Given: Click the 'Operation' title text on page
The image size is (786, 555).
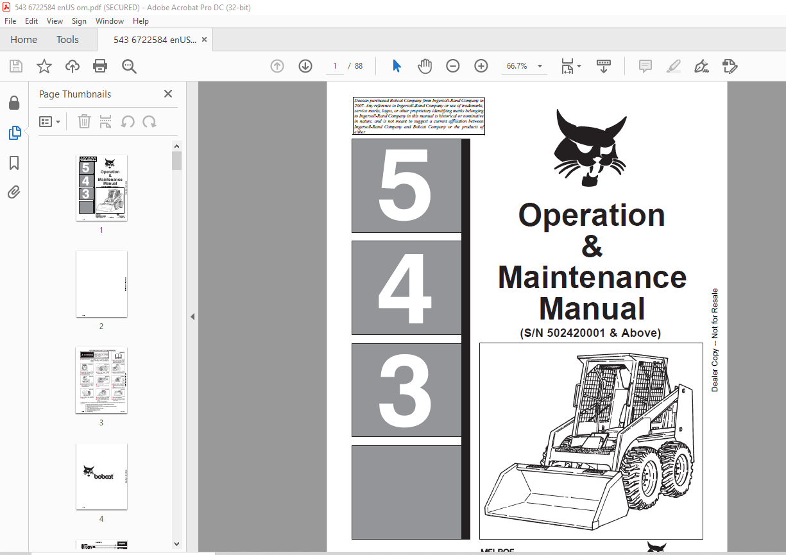Looking at the screenshot, I should [592, 216].
